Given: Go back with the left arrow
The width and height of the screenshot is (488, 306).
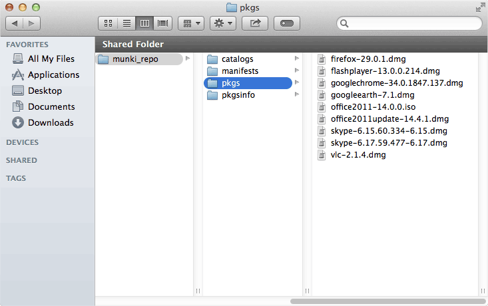Looking at the screenshot, I should (15, 23).
